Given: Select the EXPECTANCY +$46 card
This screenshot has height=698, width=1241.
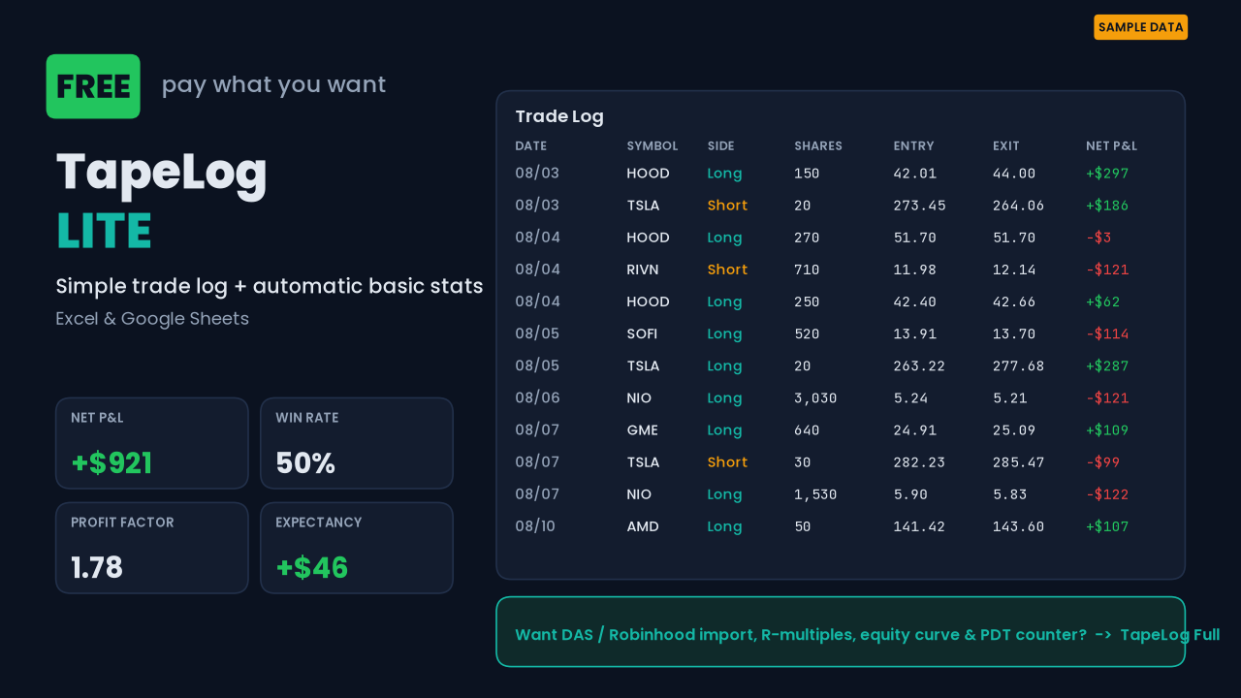Looking at the screenshot, I should point(357,548).
